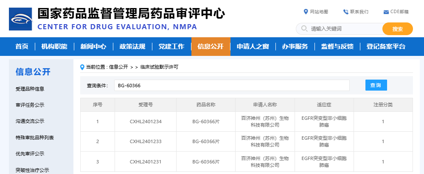Click the CDE dolphin logo
This screenshot has height=174, width=424.
click(x=20, y=19)
